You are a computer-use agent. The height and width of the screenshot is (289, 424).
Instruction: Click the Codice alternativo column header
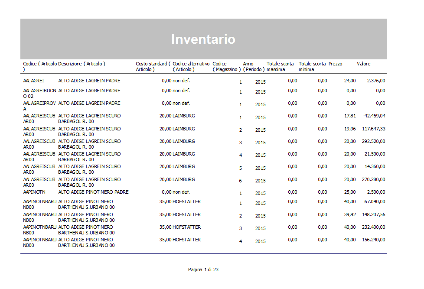click(191, 66)
